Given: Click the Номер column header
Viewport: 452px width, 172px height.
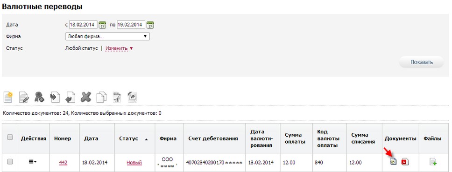Looking at the screenshot, I should [63, 139].
